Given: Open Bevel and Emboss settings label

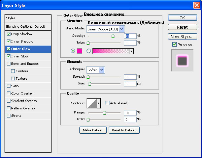Looking at the screenshot, I should point(25,64).
